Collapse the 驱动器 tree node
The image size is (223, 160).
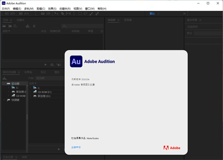[4, 84]
